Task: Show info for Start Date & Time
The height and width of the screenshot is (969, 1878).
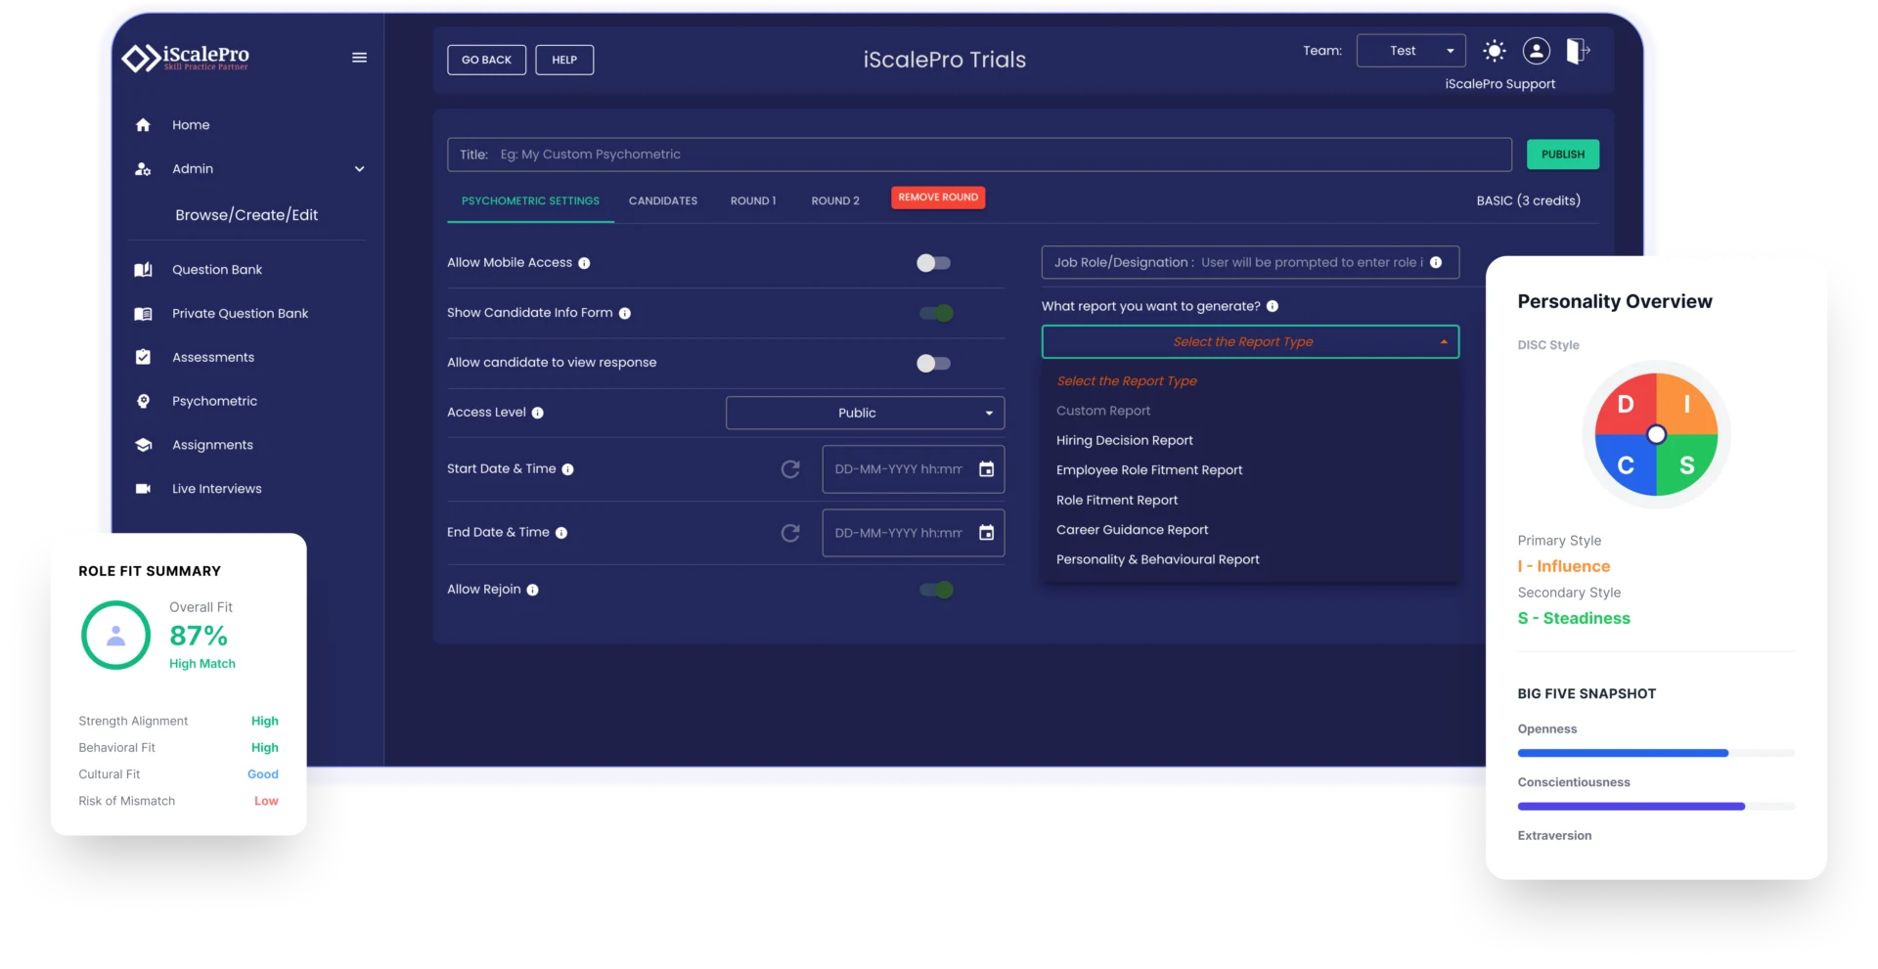Action: 568,469
